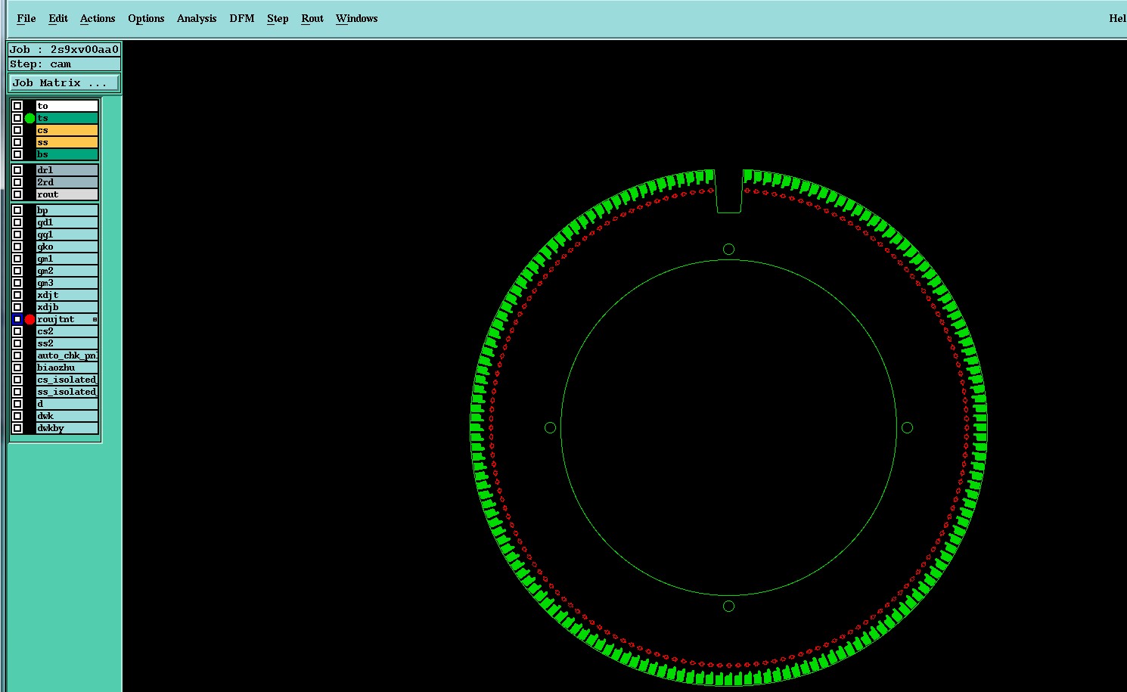
Task: Click the rectangular notch at the ring top
Action: (x=729, y=191)
